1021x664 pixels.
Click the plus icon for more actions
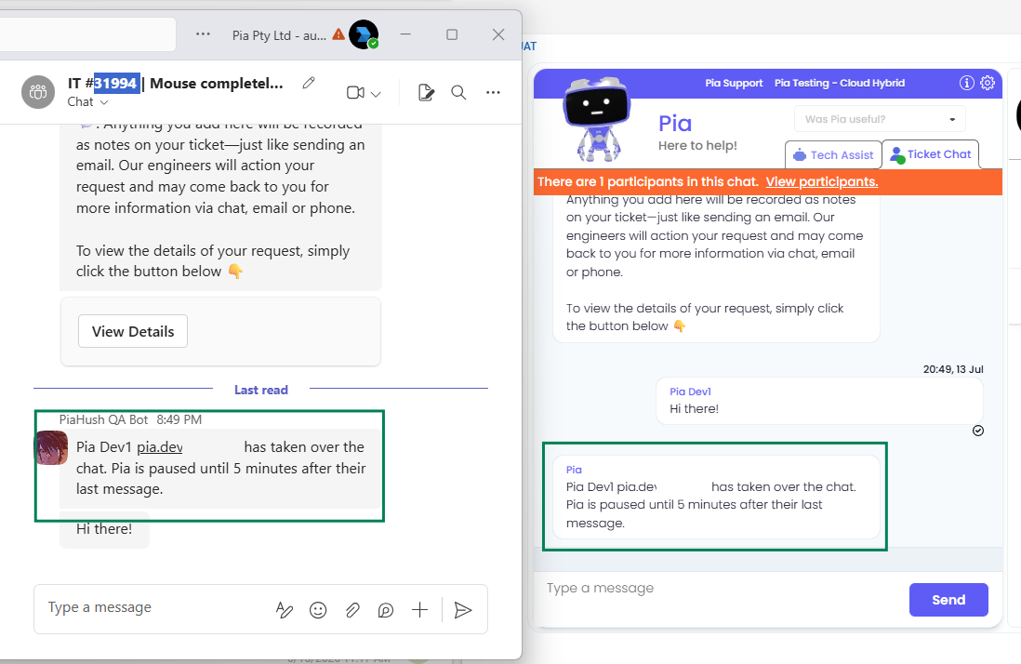click(x=420, y=610)
